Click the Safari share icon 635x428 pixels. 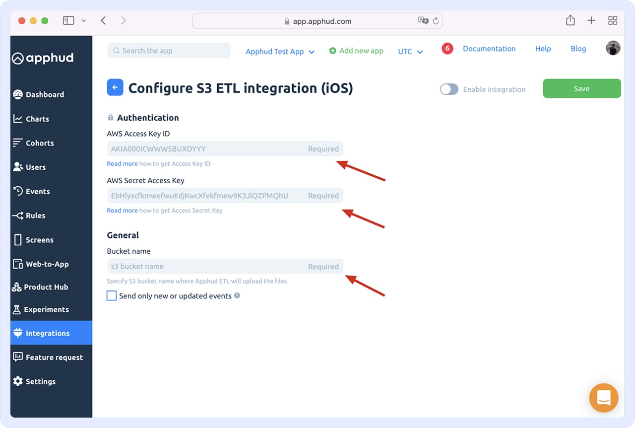(571, 20)
